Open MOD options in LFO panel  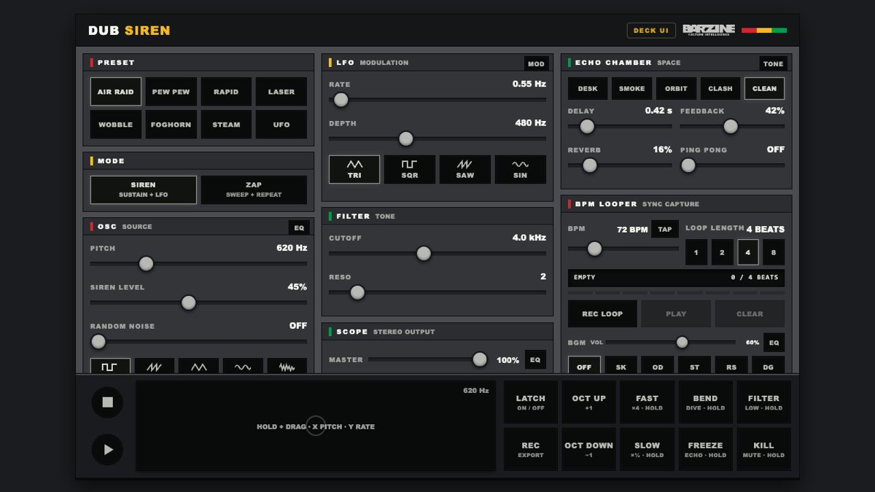536,63
